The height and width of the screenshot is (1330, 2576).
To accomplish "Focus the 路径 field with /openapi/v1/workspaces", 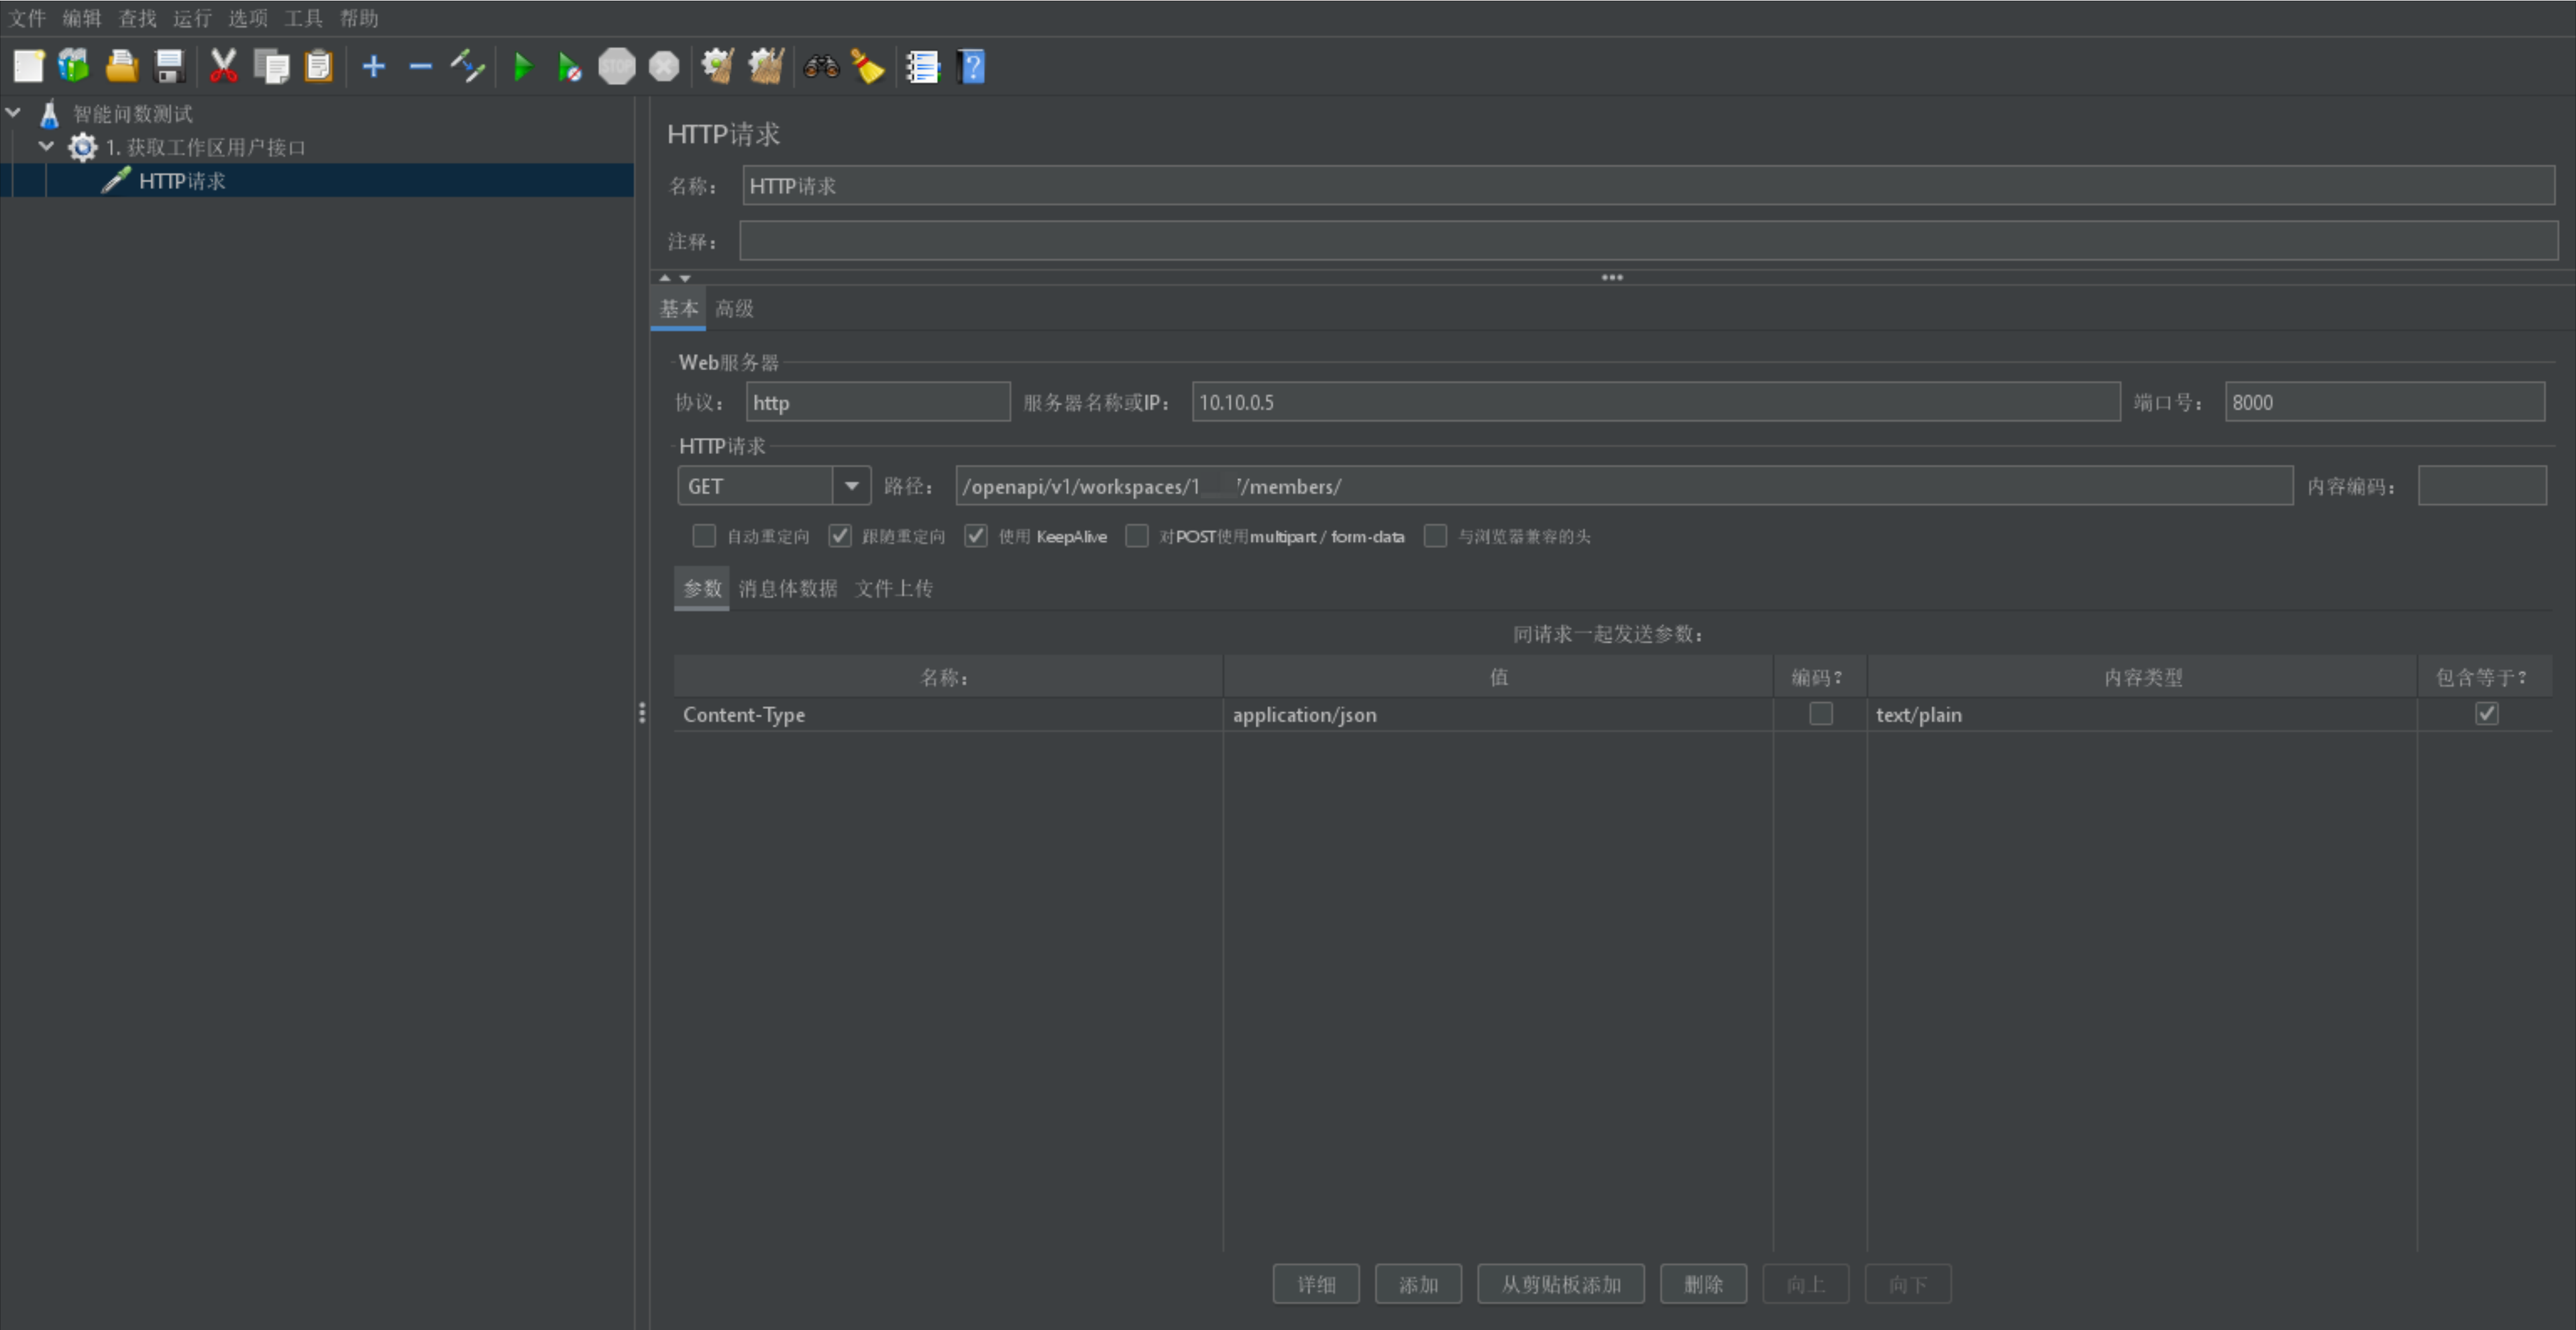I will [1624, 486].
